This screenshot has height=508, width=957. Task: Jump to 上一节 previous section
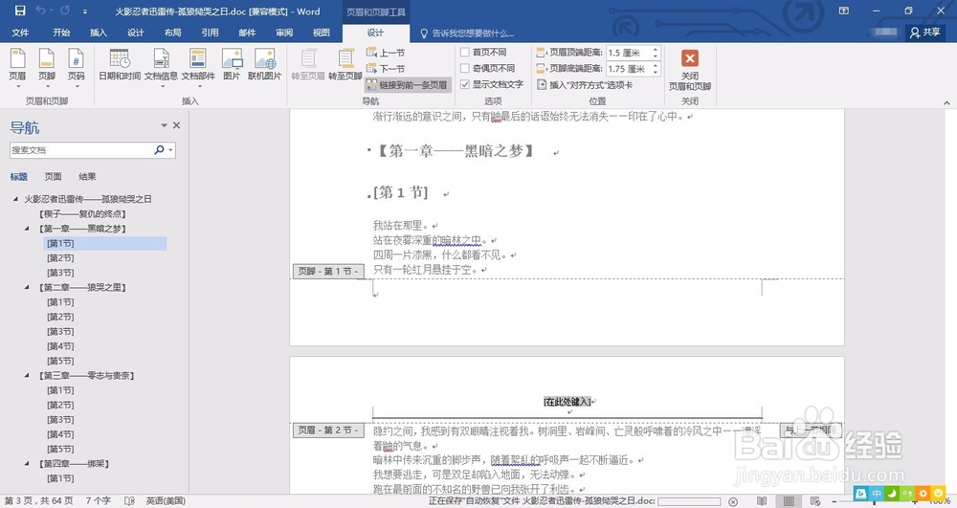coord(386,53)
